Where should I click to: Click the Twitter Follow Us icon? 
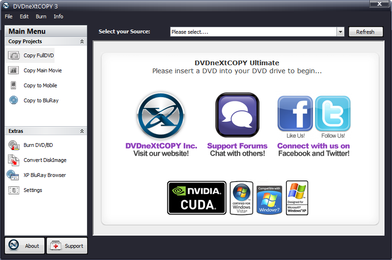(x=333, y=114)
